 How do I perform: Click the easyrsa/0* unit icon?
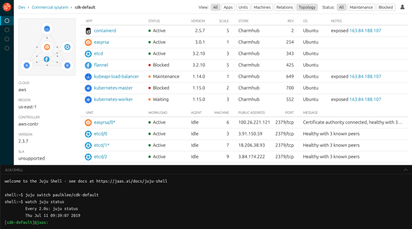click(x=88, y=123)
